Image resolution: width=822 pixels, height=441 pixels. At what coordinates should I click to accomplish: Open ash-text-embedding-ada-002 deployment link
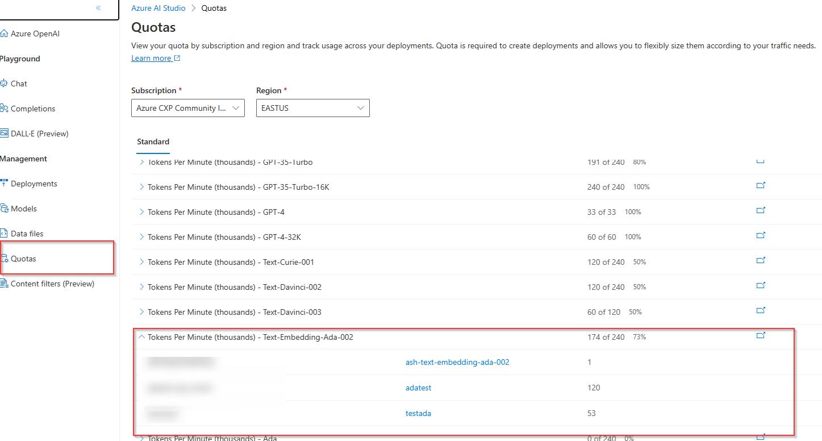pyautogui.click(x=457, y=362)
